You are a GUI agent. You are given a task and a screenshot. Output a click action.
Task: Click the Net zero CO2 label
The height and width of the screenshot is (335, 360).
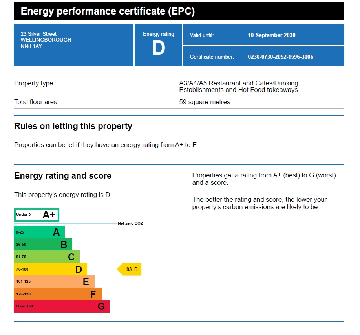coord(130,223)
